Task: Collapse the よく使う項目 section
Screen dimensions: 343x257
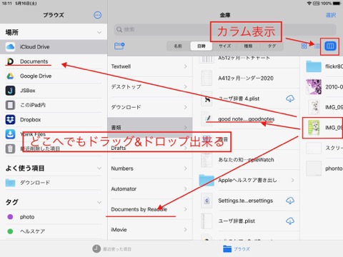Action: (99, 168)
